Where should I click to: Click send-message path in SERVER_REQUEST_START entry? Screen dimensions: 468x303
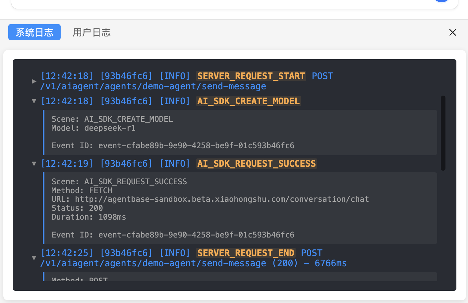pyautogui.click(x=153, y=86)
